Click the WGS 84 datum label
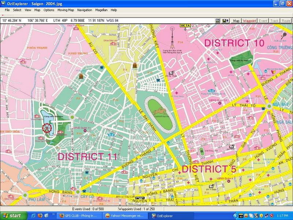Image resolution: width=293 pixels, height=220 pixels. pos(112,21)
